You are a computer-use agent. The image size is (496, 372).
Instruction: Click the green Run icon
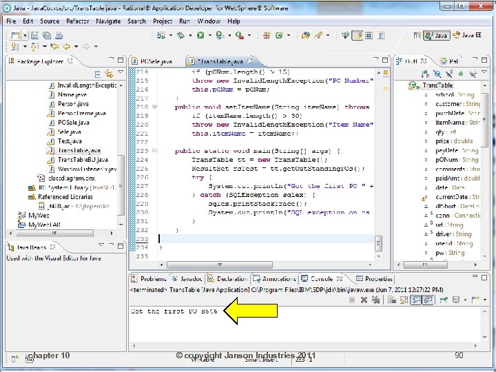(200, 35)
